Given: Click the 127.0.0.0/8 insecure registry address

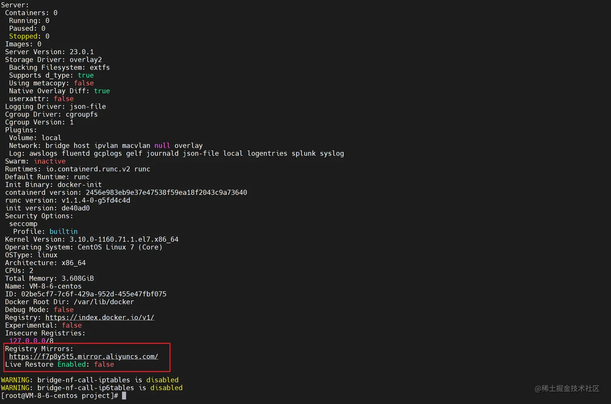Looking at the screenshot, I should [x=31, y=341].
